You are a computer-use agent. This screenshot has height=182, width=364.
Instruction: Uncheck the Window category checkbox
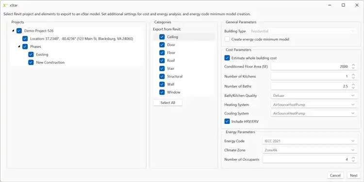[162, 92]
